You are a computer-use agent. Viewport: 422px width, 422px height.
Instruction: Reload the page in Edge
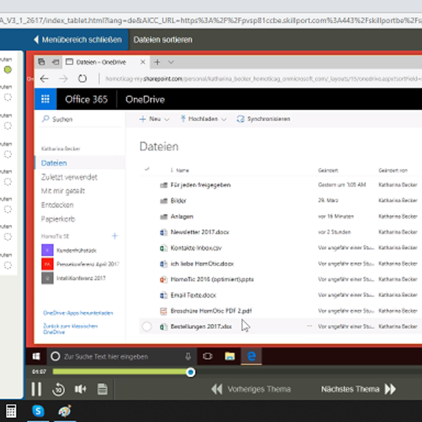pos(82,79)
